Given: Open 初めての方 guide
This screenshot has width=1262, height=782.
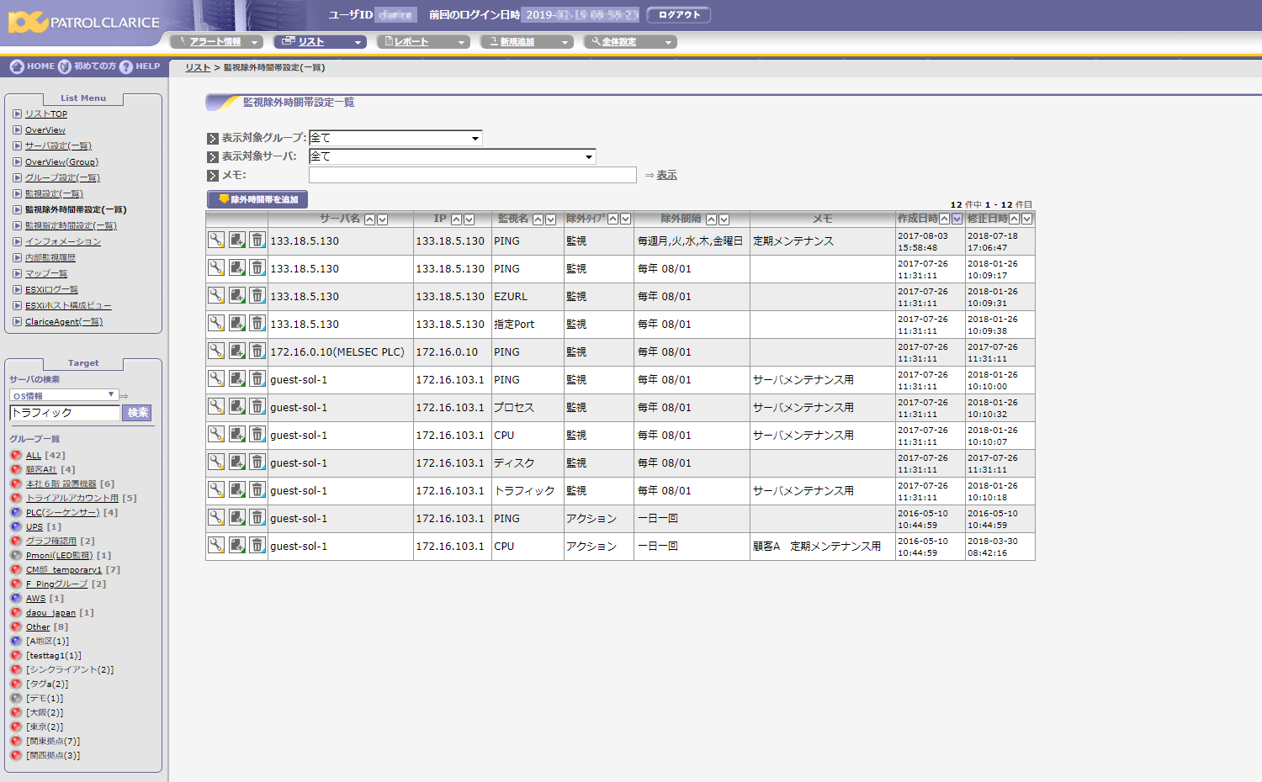Looking at the screenshot, I should (87, 66).
